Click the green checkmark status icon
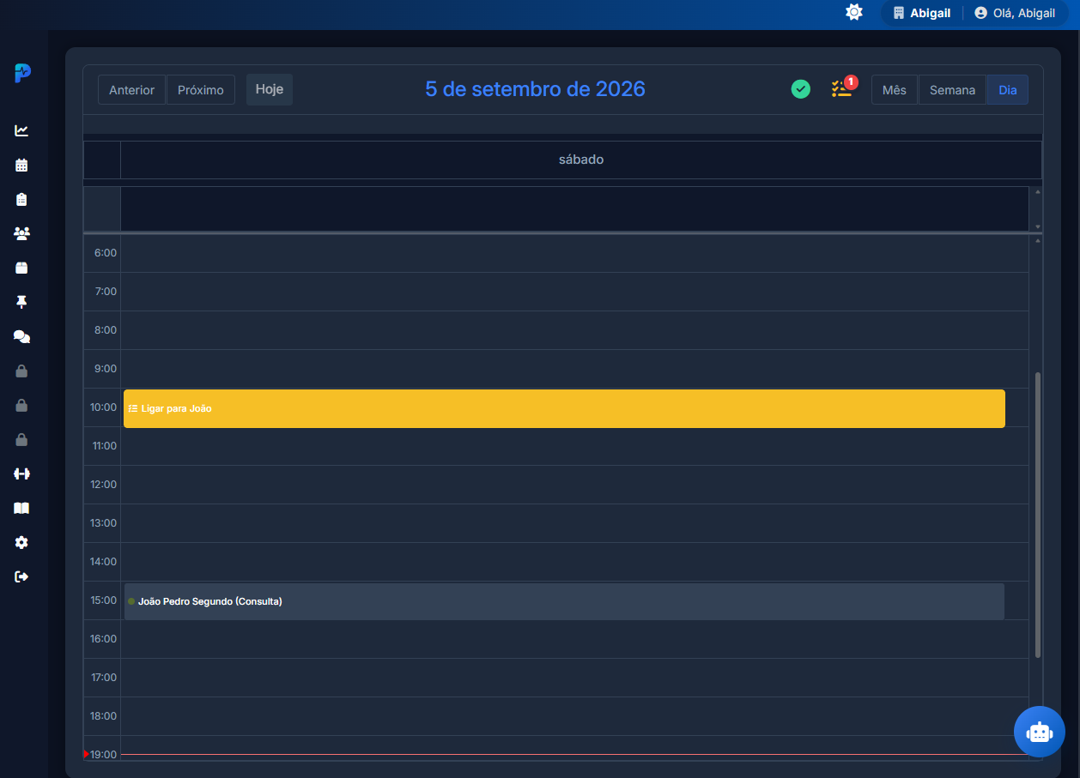Image resolution: width=1080 pixels, height=778 pixels. 801,88
